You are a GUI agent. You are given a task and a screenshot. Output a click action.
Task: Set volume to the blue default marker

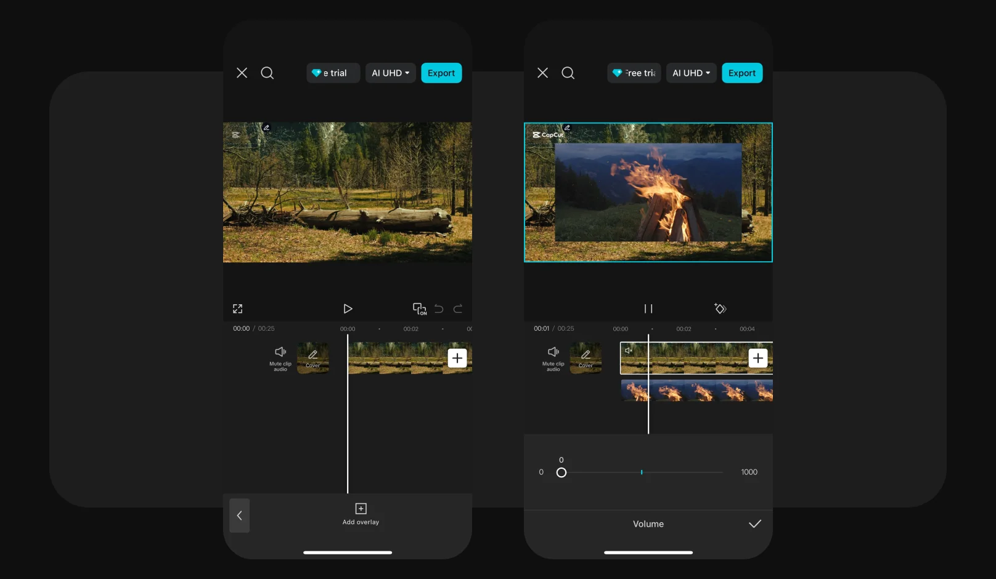[642, 472]
